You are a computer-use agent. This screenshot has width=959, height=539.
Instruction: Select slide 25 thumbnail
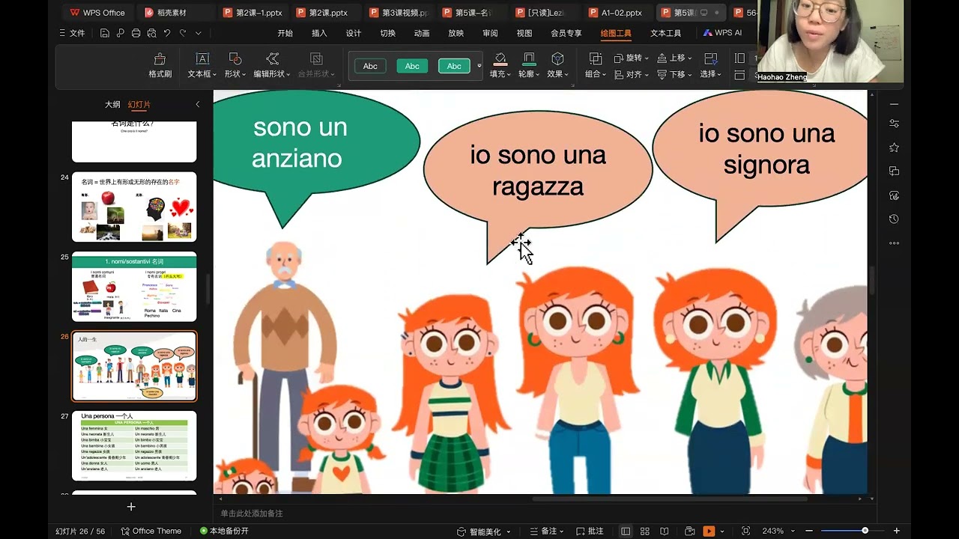click(134, 287)
